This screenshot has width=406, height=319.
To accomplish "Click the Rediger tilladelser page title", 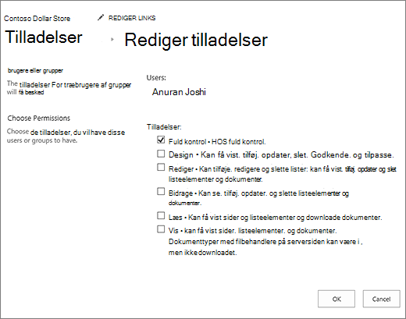I will tap(196, 40).
